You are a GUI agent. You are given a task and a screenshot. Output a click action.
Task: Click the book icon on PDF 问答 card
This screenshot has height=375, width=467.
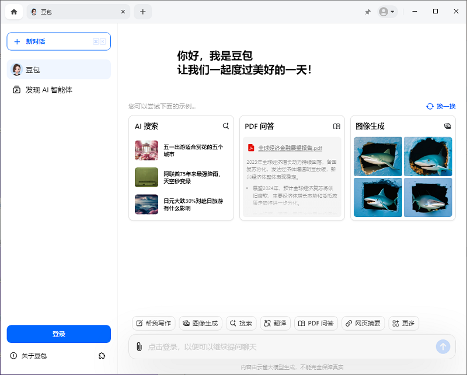(337, 126)
